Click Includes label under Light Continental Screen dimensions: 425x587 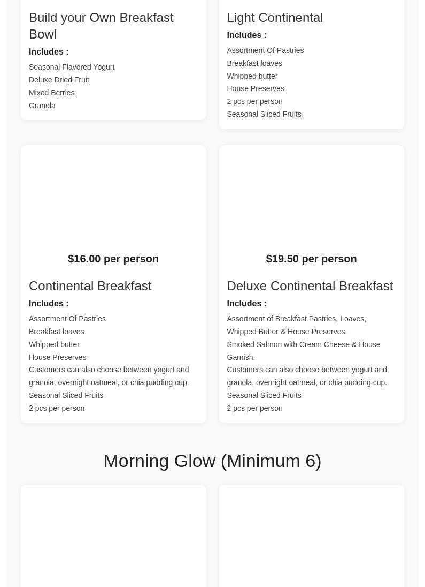246,35
